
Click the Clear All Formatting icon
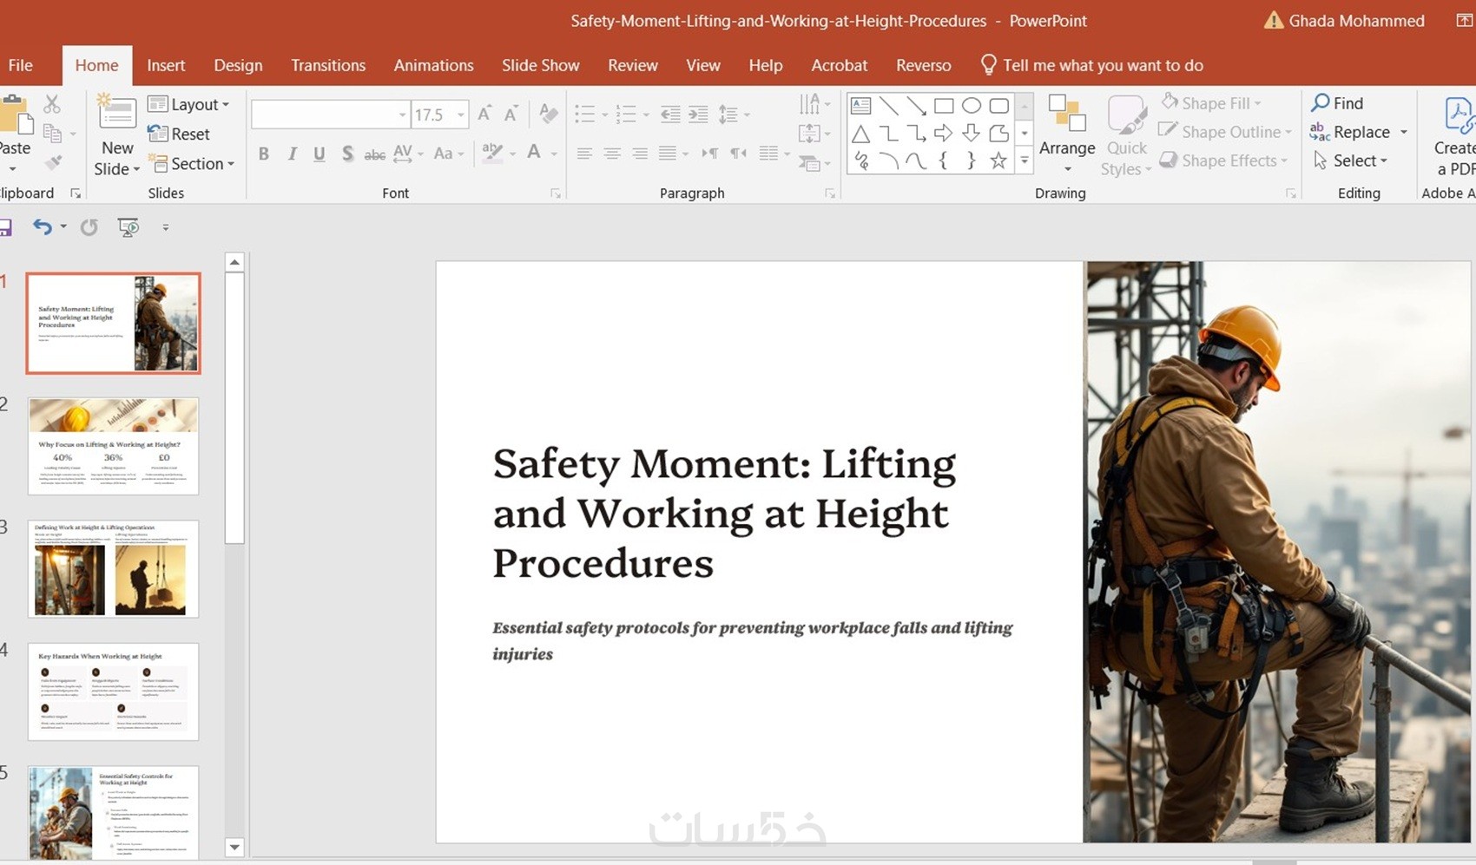tap(548, 114)
